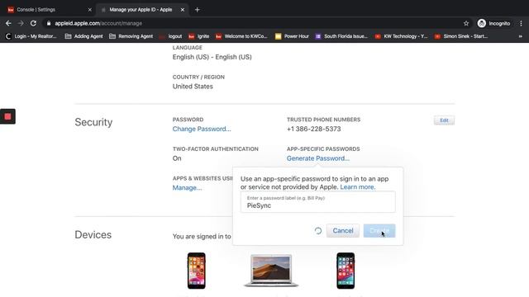Click Manage under Apps & Websites
The image size is (529, 297).
[187, 188]
